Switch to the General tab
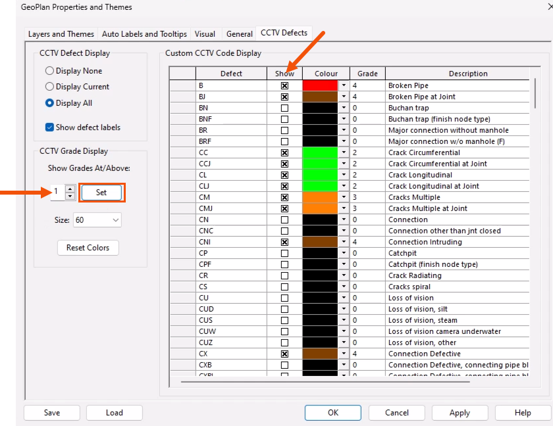The image size is (553, 426). pyautogui.click(x=239, y=34)
